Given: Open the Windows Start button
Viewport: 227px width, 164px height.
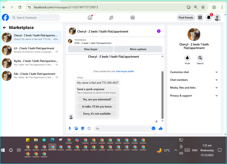Looking at the screenshot, I should (3, 150).
